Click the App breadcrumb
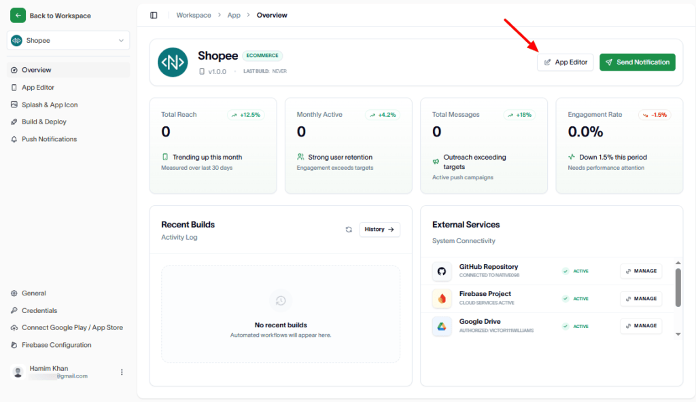696x402 pixels. point(234,15)
